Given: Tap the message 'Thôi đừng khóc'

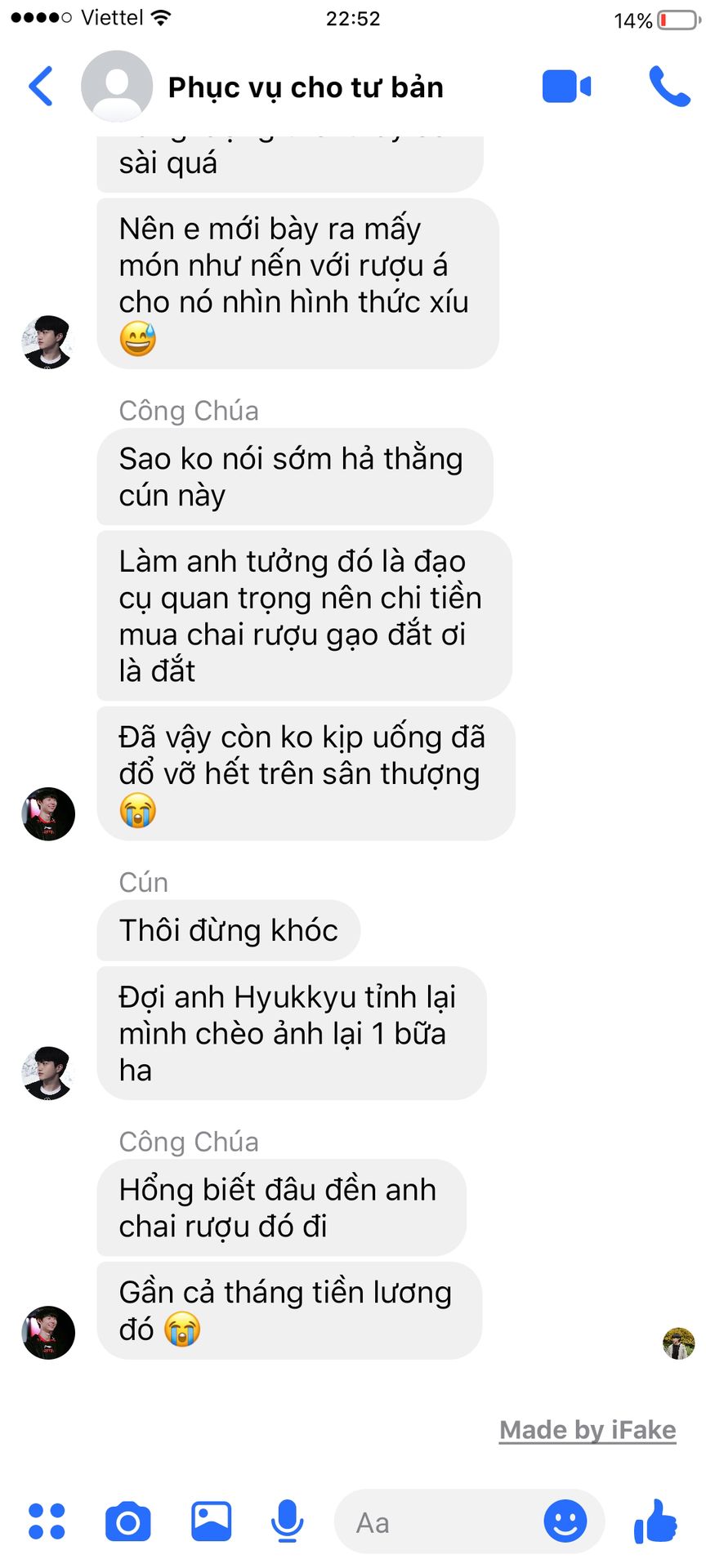Looking at the screenshot, I should coord(229,931).
